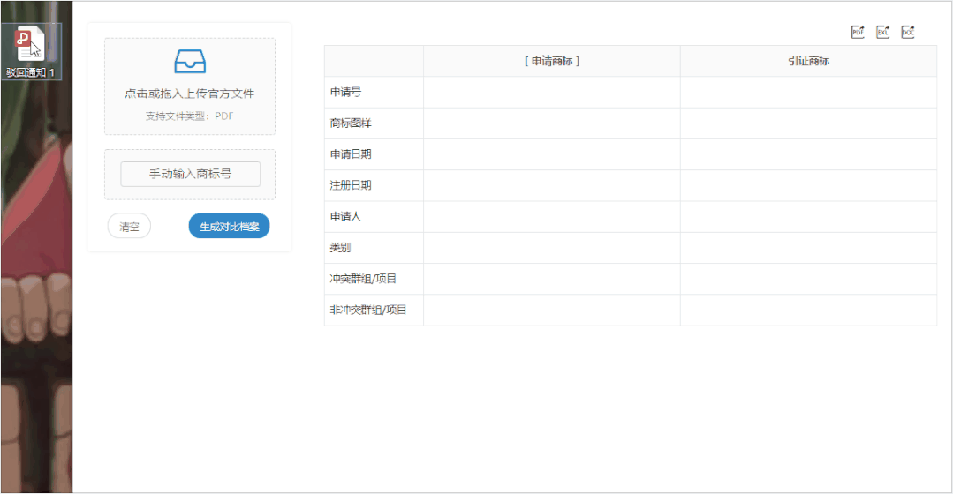Image resolution: width=953 pixels, height=494 pixels.
Task: Export comparison as PDF icon
Action: click(858, 32)
